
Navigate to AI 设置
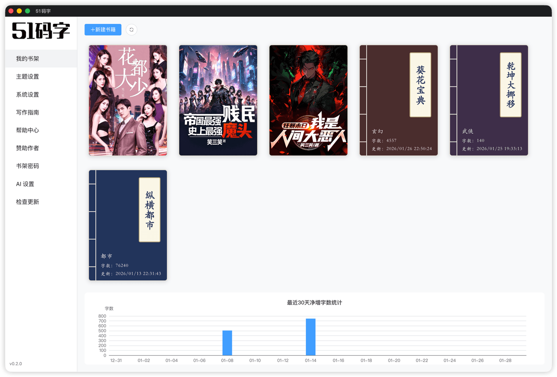point(25,184)
